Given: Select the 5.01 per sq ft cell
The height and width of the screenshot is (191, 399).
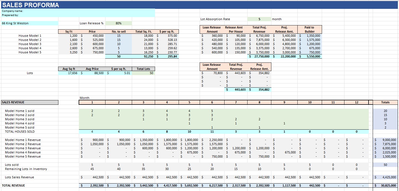Looking at the screenshot, I should click(x=119, y=73).
